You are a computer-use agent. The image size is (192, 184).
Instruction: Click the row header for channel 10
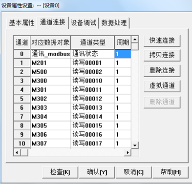click(22, 143)
